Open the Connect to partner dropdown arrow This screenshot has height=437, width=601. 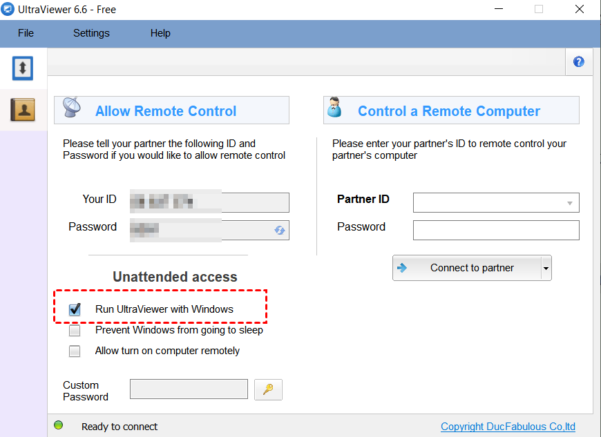click(x=546, y=268)
